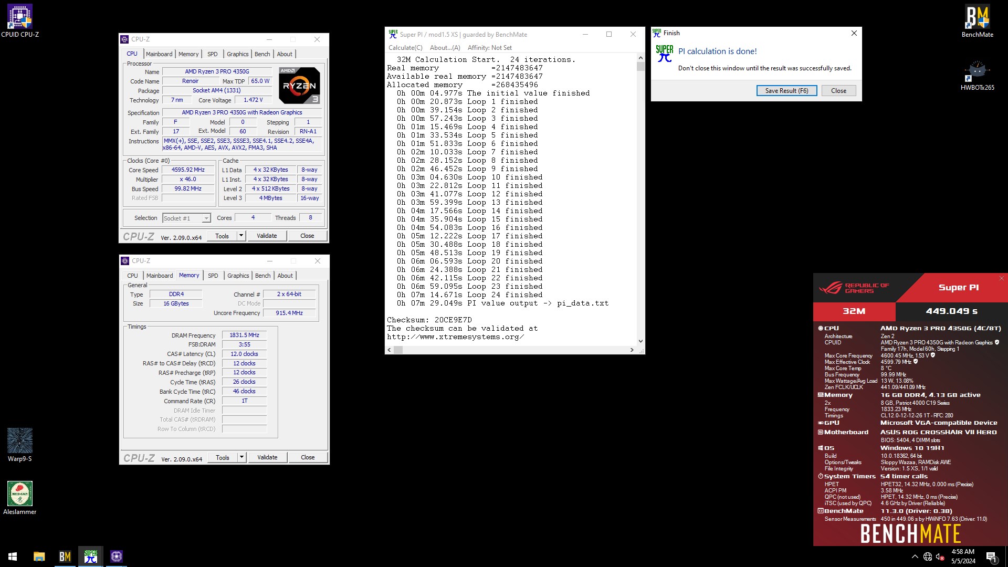Click the xtremesystems.org URL text

coord(455,337)
